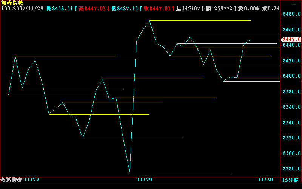
Task: Click the 8460.0 price axis label
Action: click(291, 29)
